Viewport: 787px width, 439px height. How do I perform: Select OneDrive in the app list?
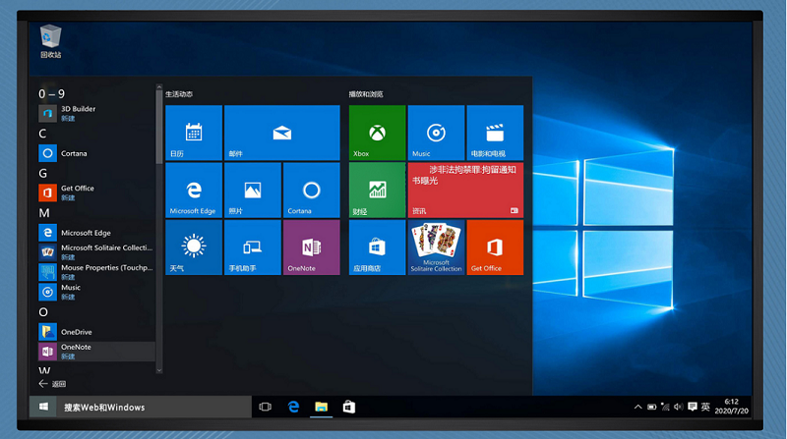pyautogui.click(x=96, y=332)
